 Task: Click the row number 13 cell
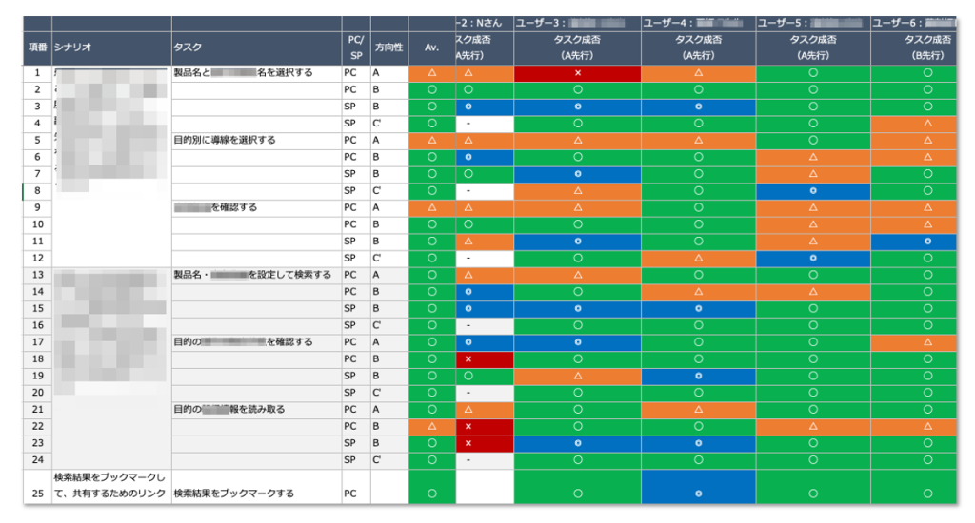37,275
